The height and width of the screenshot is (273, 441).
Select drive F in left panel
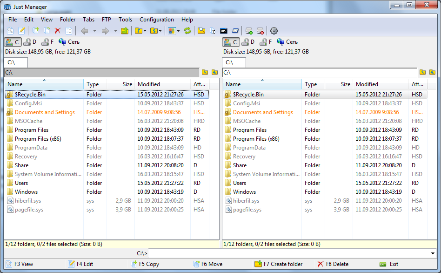click(x=47, y=42)
